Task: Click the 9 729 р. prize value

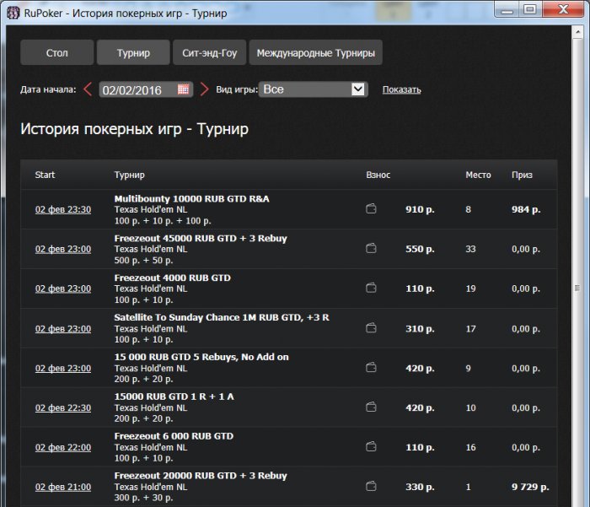Action: coord(530,487)
